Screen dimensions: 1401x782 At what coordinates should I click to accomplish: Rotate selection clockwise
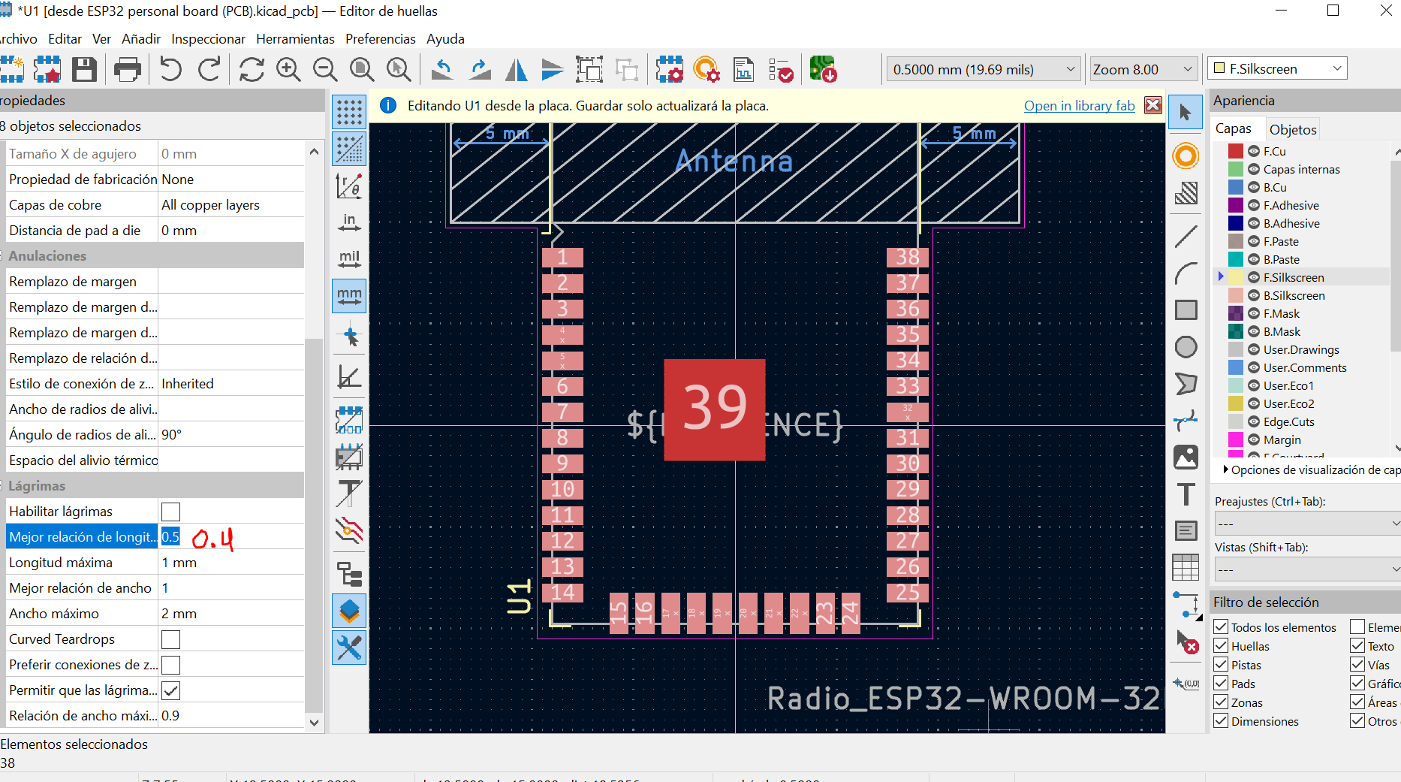(479, 70)
